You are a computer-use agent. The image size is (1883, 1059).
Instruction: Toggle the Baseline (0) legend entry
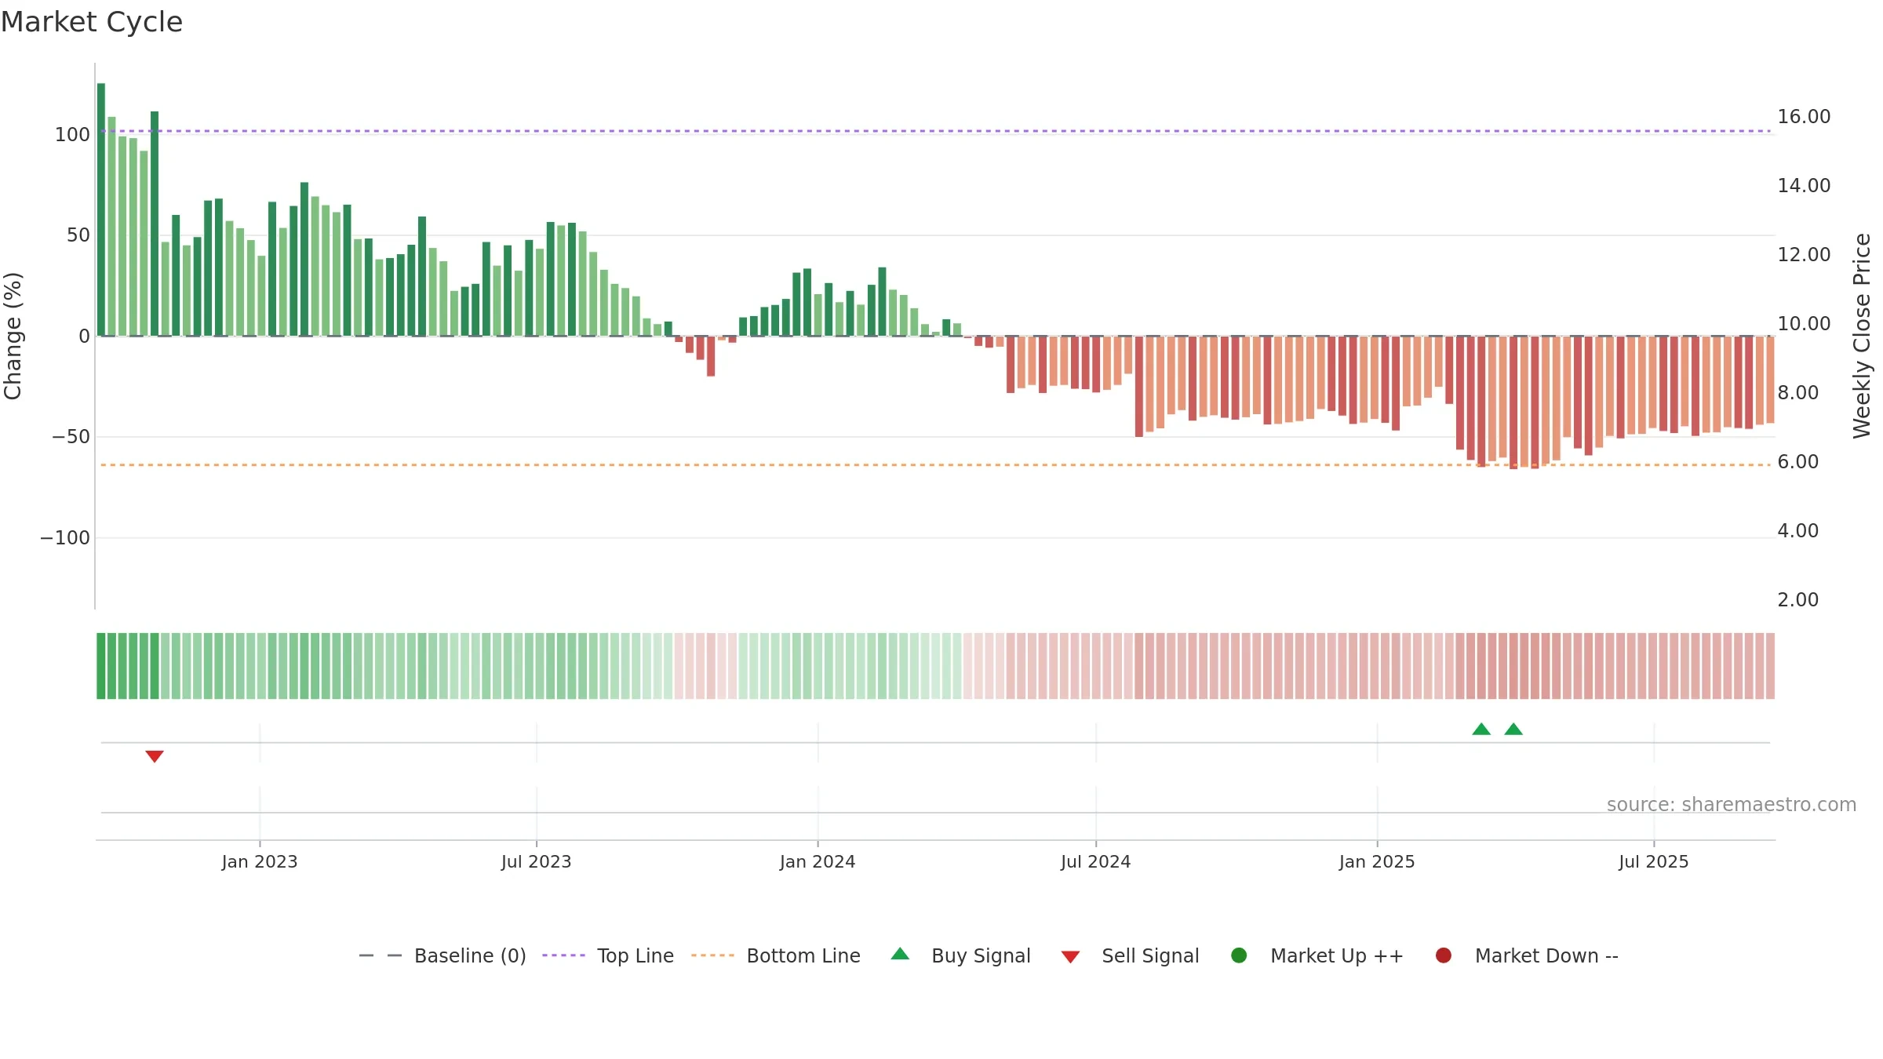[443, 955]
